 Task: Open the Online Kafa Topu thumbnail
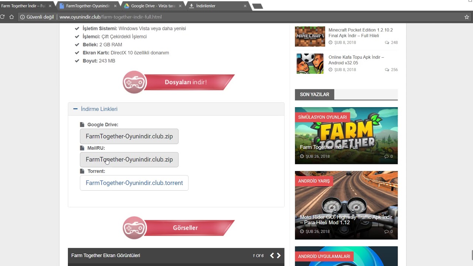coord(310,64)
